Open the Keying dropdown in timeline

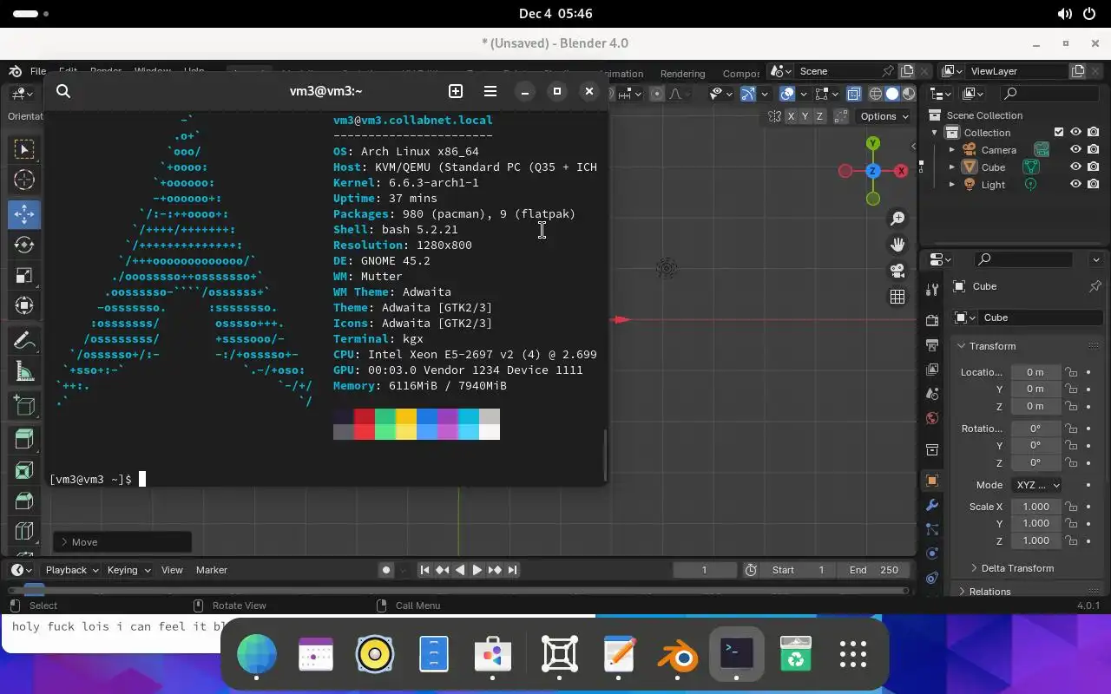[x=128, y=570]
